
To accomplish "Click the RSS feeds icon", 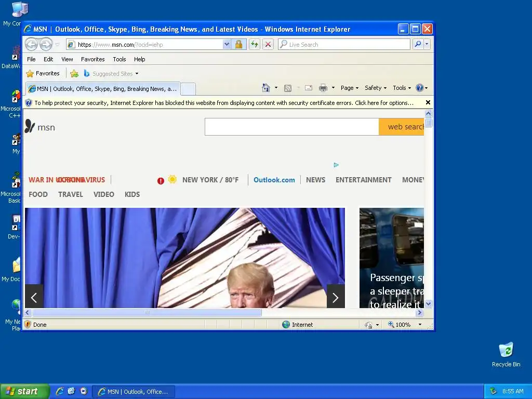I will coord(288,88).
